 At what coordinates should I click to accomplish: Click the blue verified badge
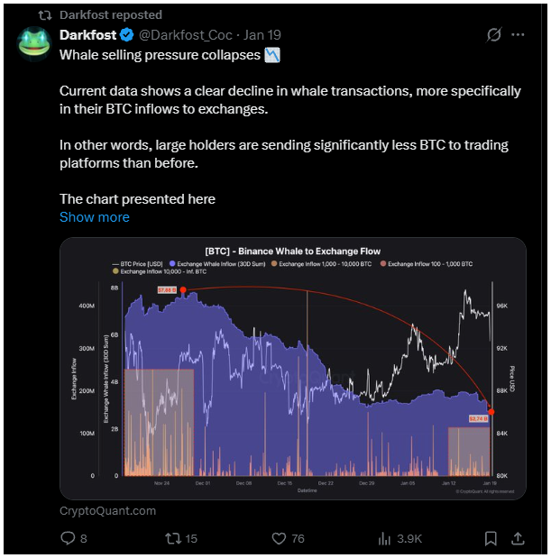pos(127,35)
